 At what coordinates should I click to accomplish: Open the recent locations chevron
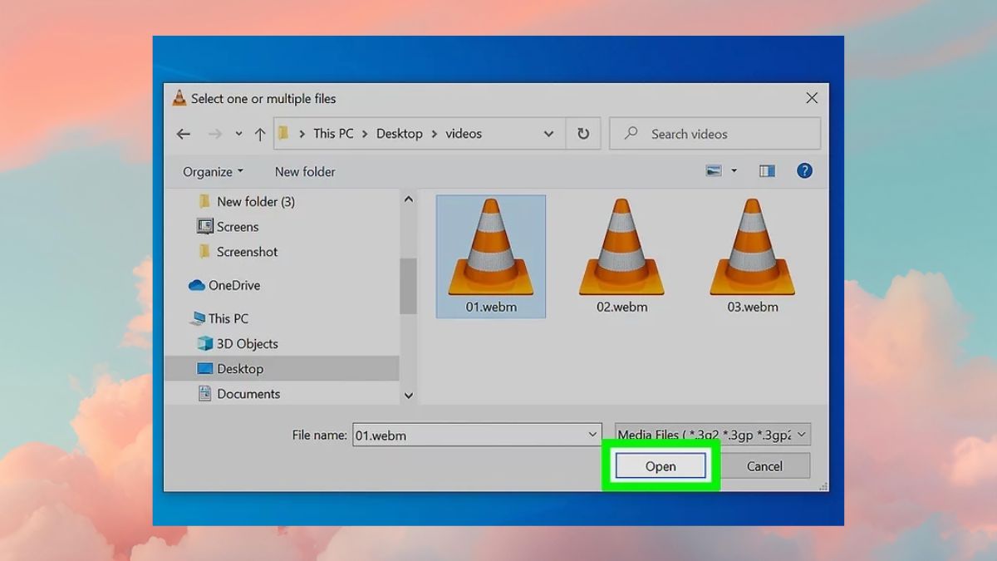[238, 134]
